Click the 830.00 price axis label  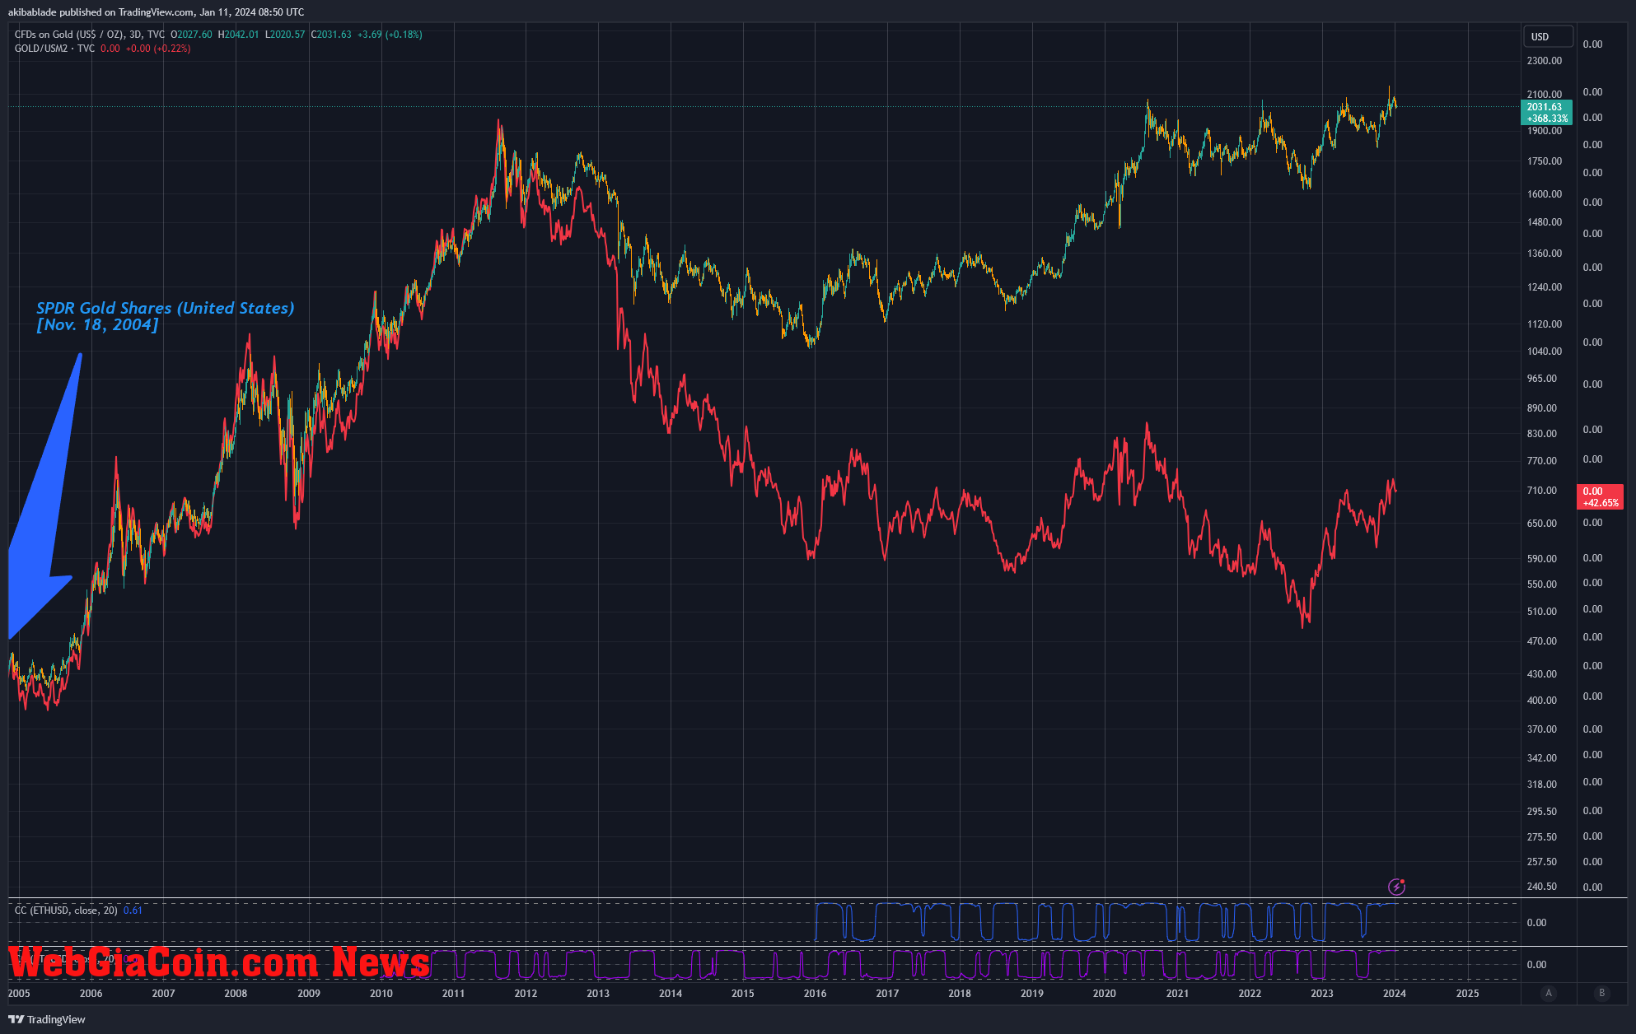pyautogui.click(x=1542, y=434)
